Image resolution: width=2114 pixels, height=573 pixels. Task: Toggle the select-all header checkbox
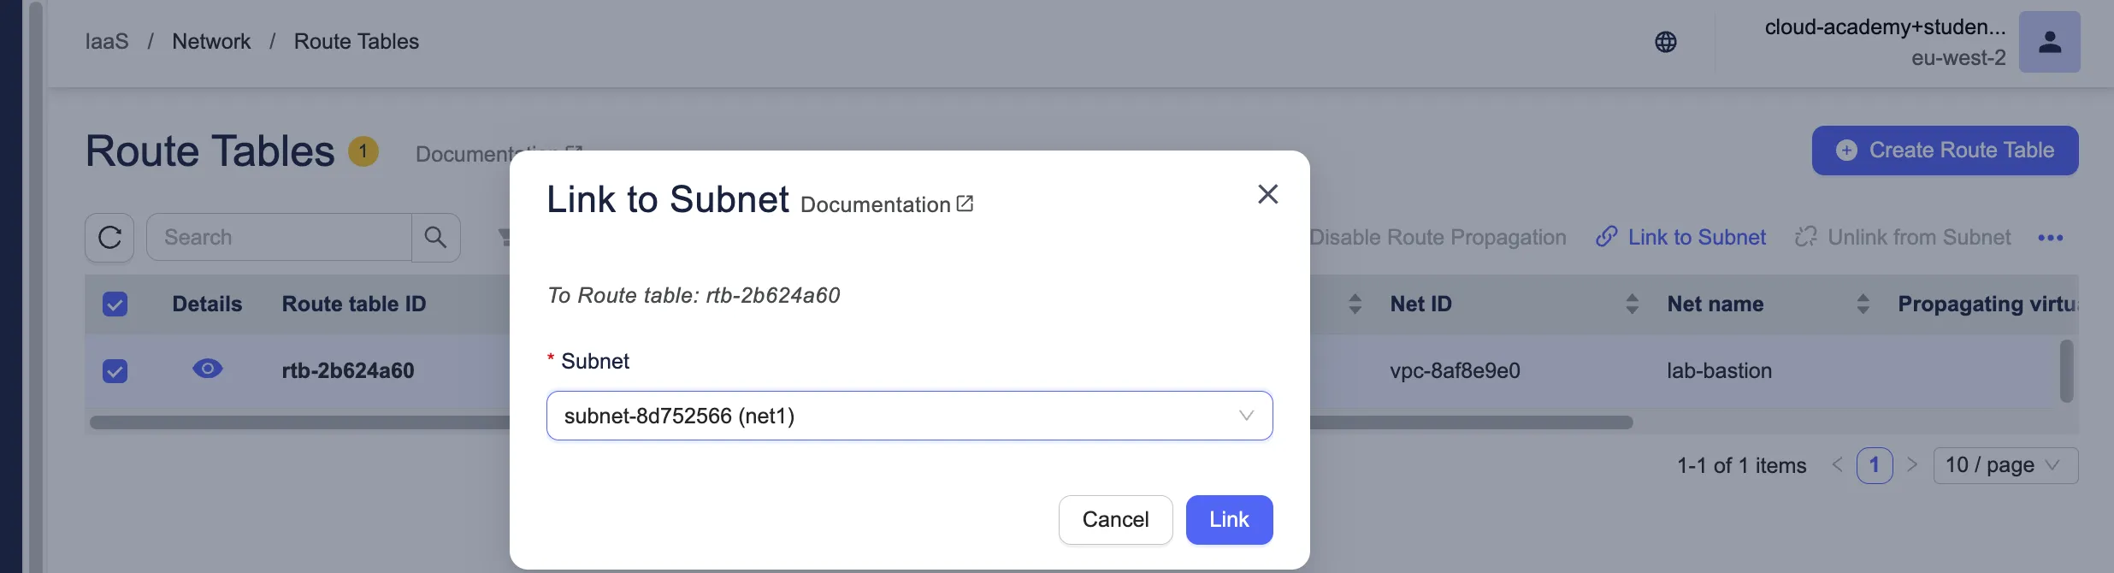click(115, 304)
